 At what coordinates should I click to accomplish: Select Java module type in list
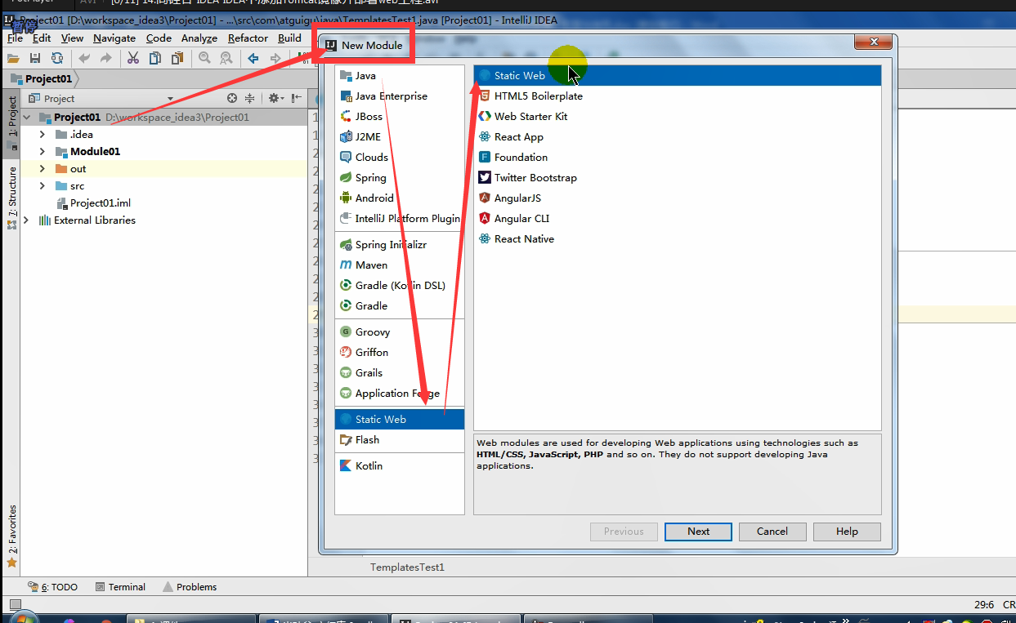pyautogui.click(x=400, y=76)
